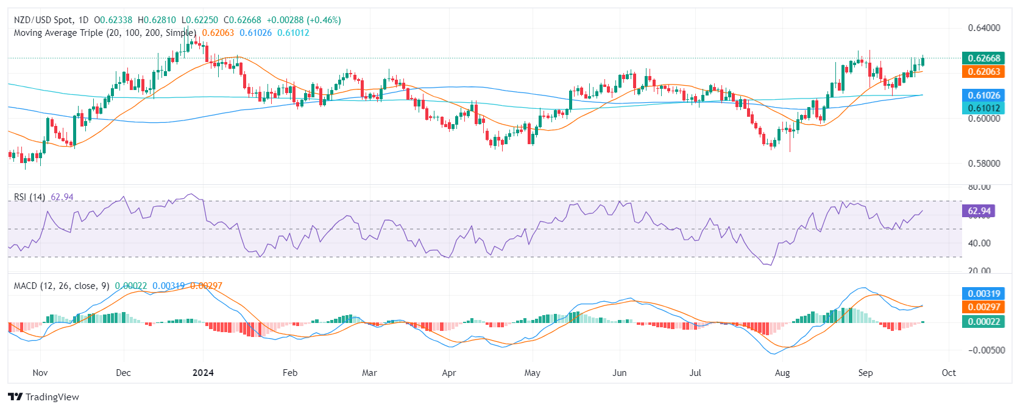The image size is (1020, 410).
Task: Open the TradingView text link
Action: [x=52, y=397]
